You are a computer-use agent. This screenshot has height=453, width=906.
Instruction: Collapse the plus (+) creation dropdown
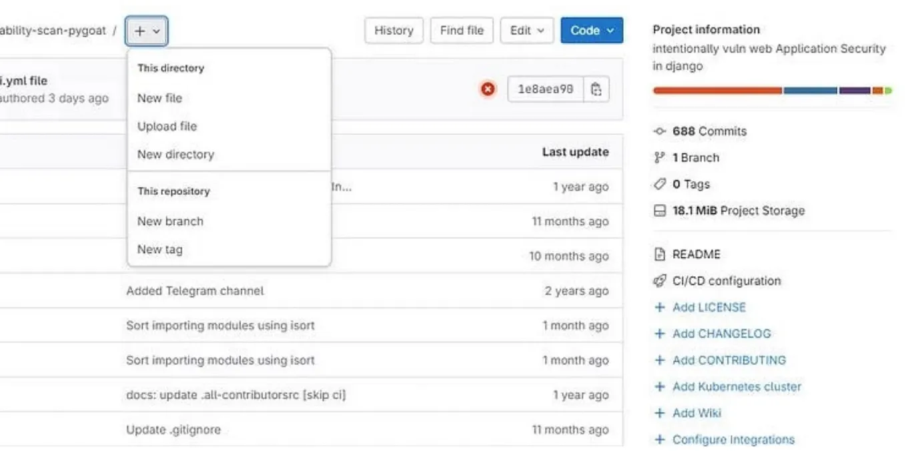146,30
